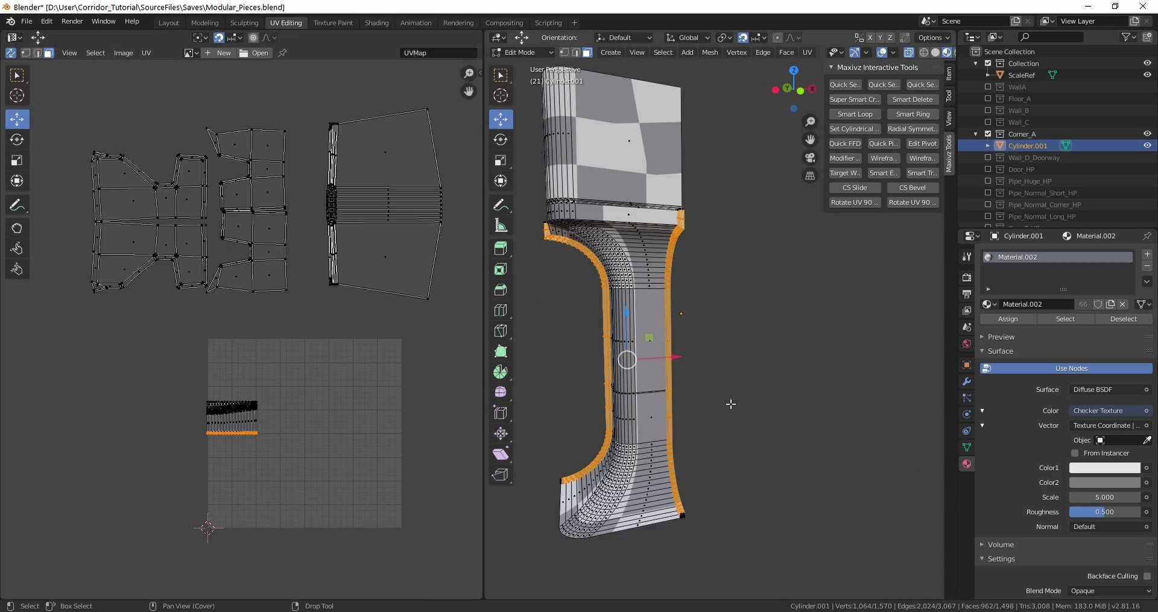Open the Edit Mode selector dropdown
1158x612 pixels.
[x=522, y=52]
